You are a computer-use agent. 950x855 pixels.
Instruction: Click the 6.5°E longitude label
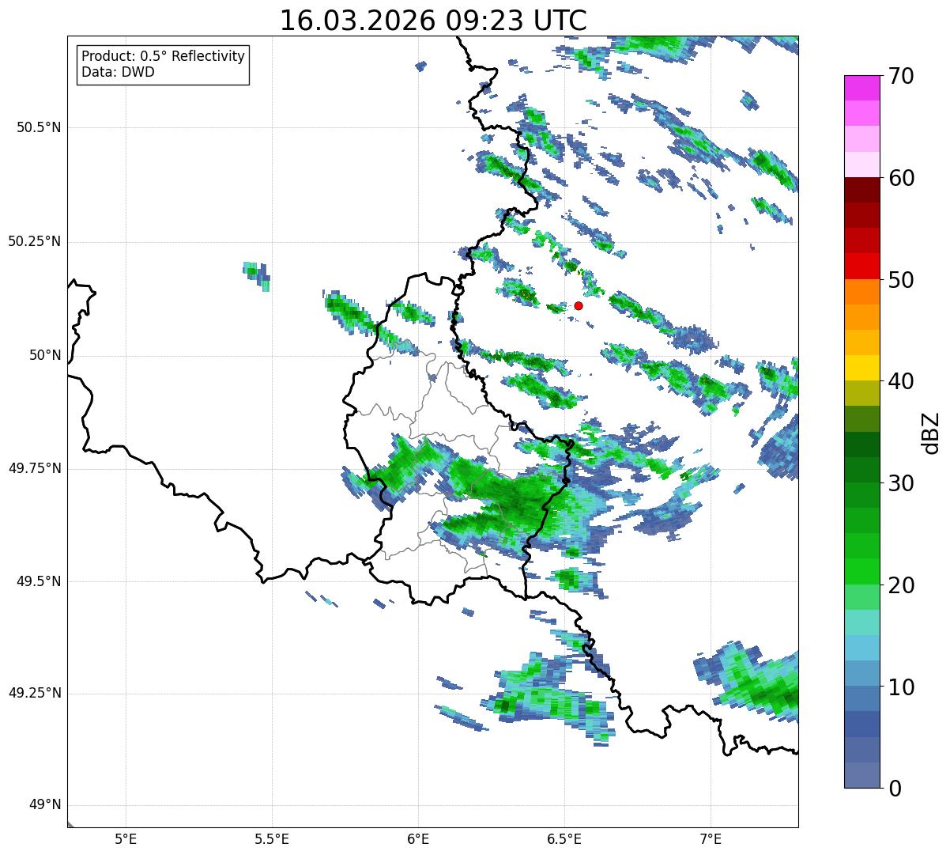coord(564,839)
